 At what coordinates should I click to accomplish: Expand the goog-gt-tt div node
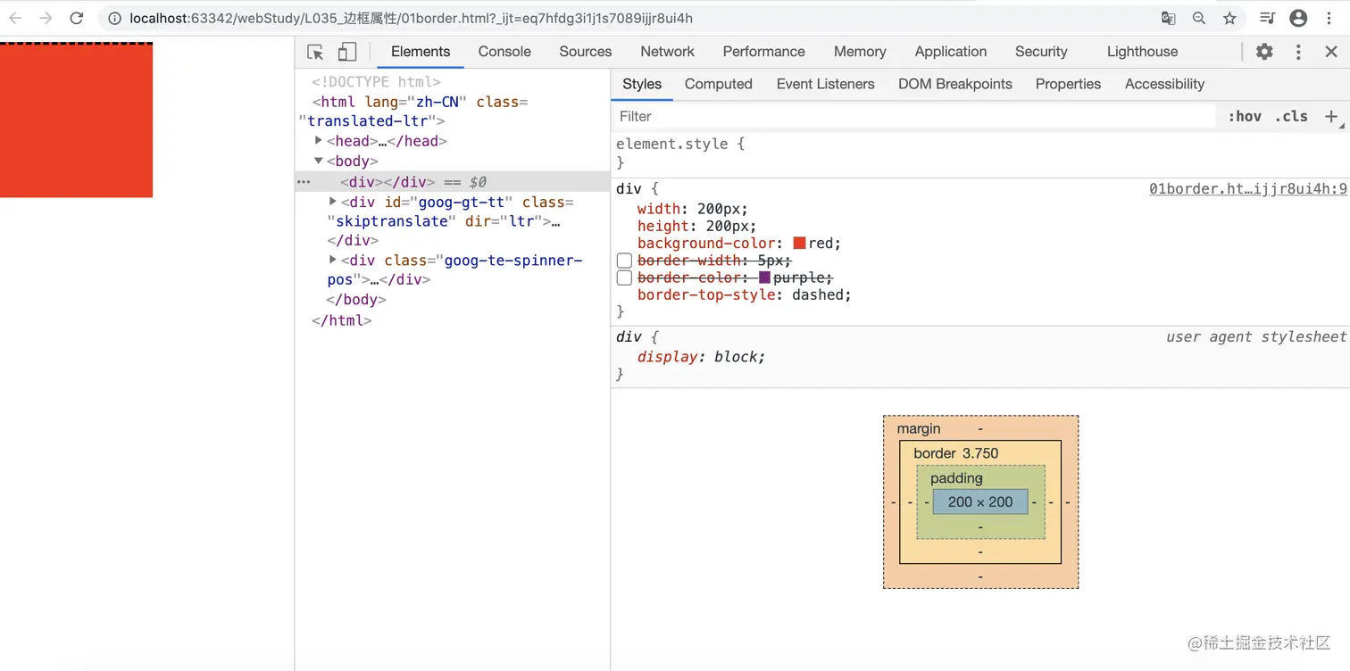(x=333, y=202)
